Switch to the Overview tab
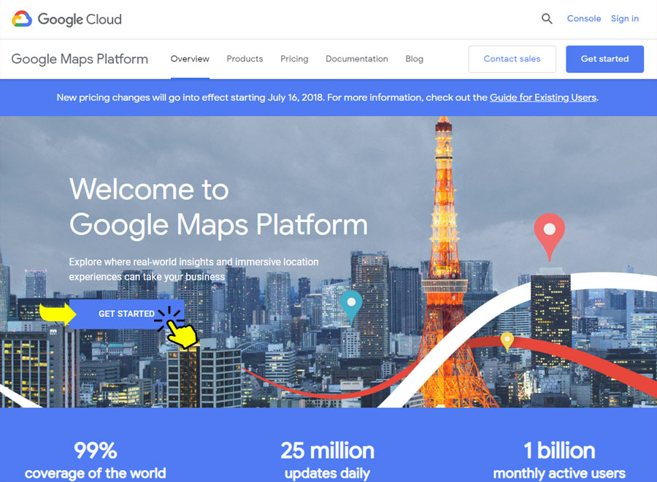This screenshot has height=482, width=657. (x=190, y=59)
